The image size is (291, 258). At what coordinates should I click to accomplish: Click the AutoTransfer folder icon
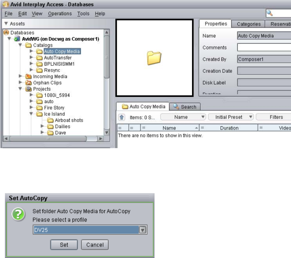[39, 58]
